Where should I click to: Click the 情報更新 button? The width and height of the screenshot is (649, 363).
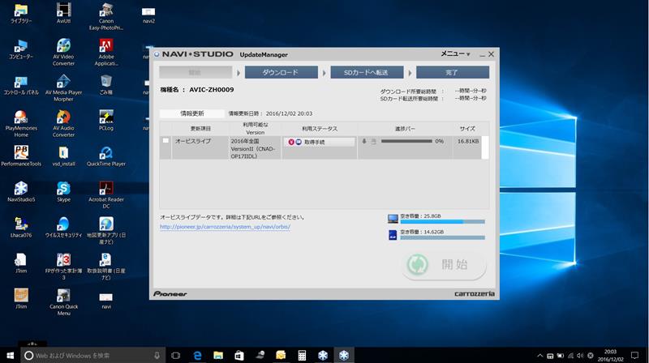click(x=192, y=113)
